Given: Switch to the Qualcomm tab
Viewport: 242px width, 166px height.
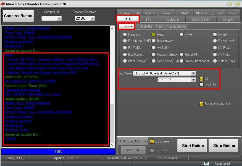Looking at the screenshot, I should (x=172, y=19).
